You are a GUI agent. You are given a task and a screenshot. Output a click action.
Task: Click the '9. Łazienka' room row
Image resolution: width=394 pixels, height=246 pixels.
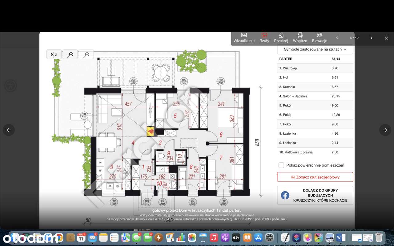click(x=315, y=143)
